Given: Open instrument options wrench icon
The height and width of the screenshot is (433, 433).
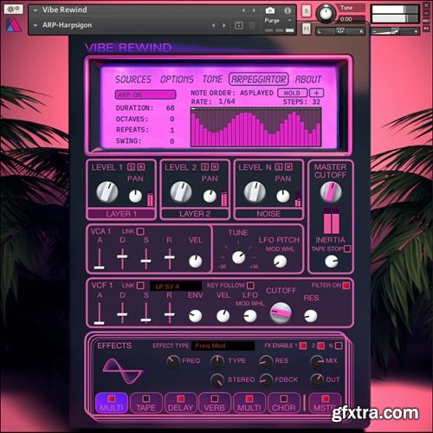Looking at the screenshot, I should [13, 10].
